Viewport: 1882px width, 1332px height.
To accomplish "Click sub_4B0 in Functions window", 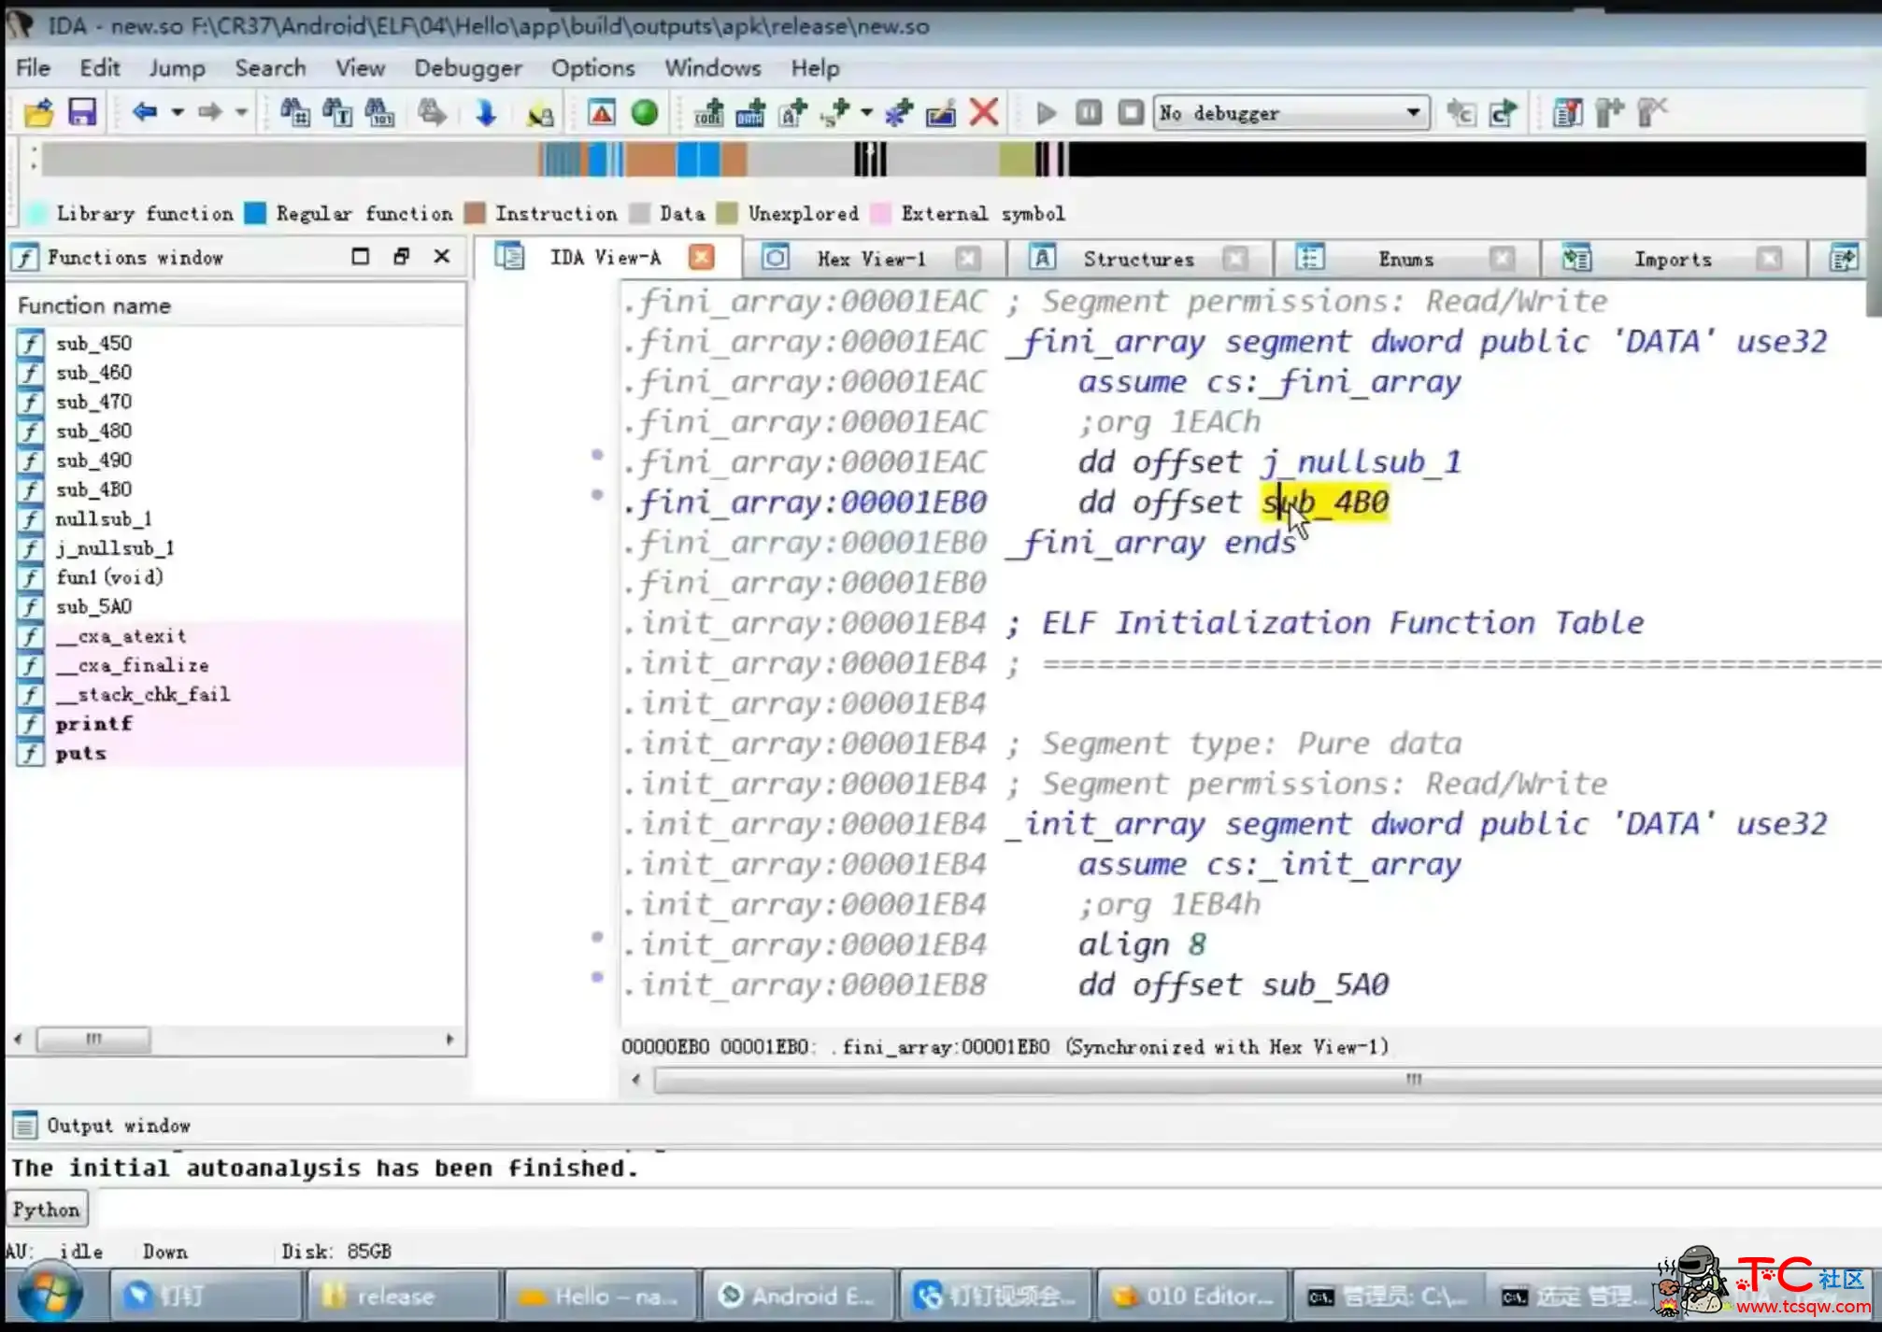I will click(x=93, y=489).
